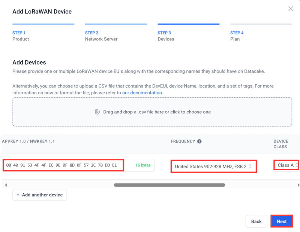
Task: Open the Frequency dropdown for United States
Action: click(213, 166)
